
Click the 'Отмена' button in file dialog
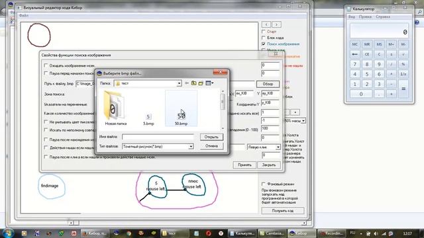(211, 146)
